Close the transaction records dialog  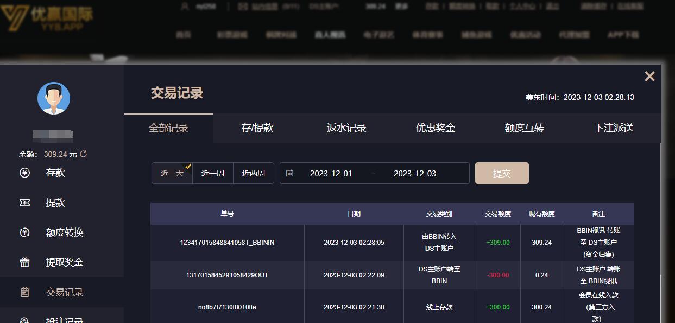(649, 77)
